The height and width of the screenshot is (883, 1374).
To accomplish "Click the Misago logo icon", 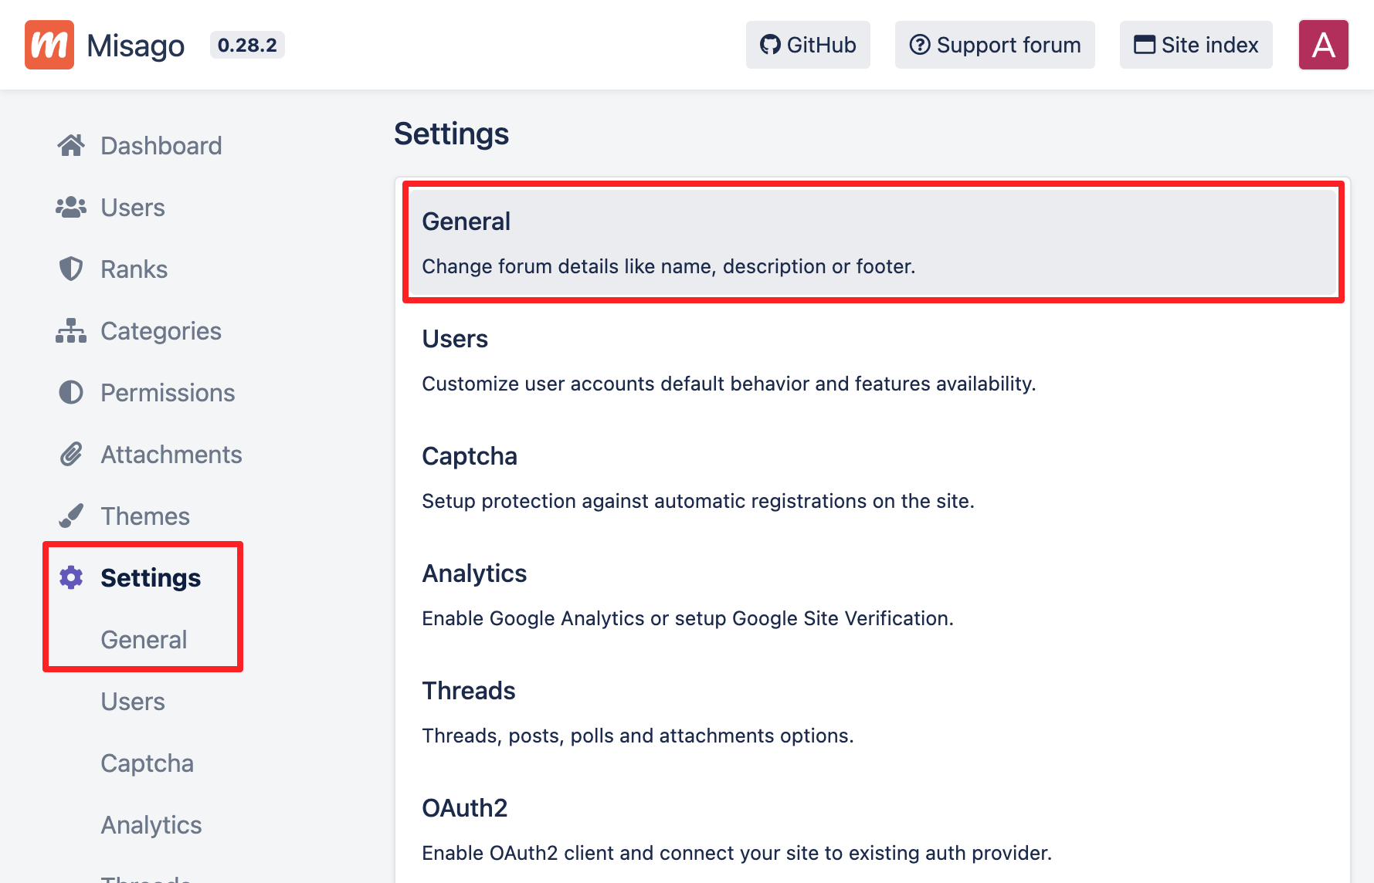I will click(49, 45).
